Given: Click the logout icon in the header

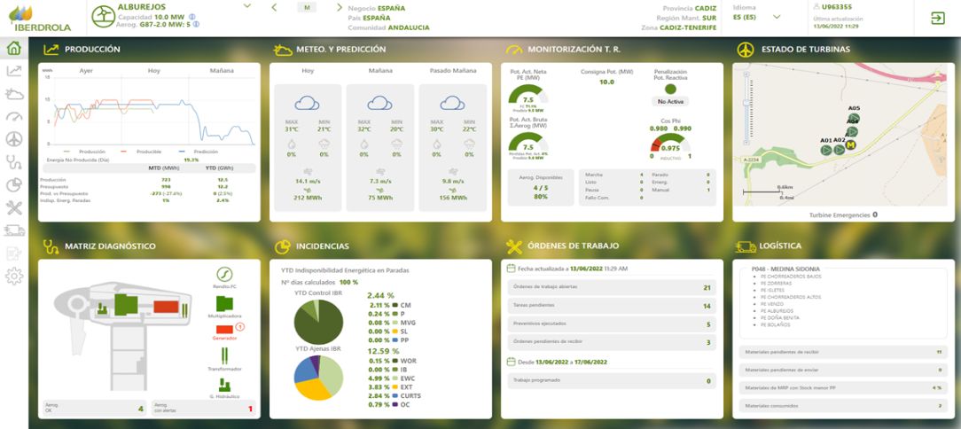Looking at the screenshot, I should (x=937, y=18).
